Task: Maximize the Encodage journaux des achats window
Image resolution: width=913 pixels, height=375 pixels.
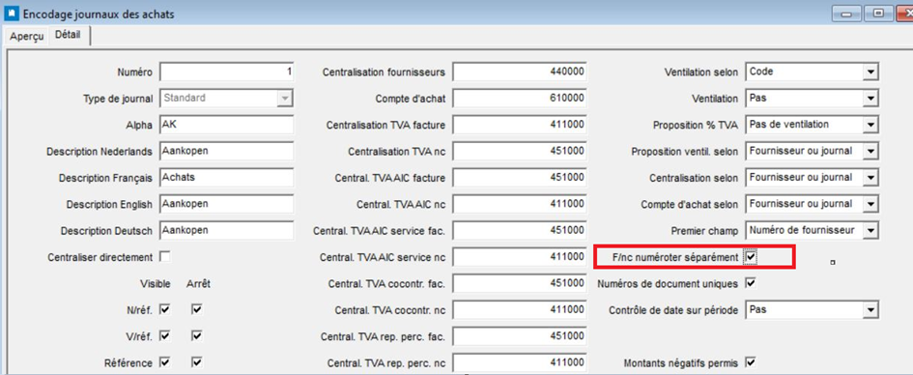Action: click(x=877, y=13)
